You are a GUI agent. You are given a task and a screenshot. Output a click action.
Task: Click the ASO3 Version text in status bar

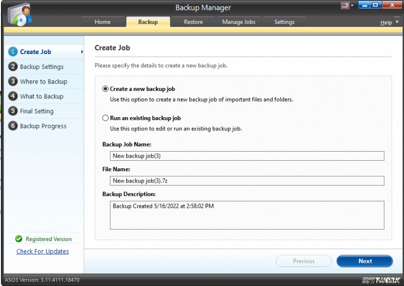coord(42,280)
